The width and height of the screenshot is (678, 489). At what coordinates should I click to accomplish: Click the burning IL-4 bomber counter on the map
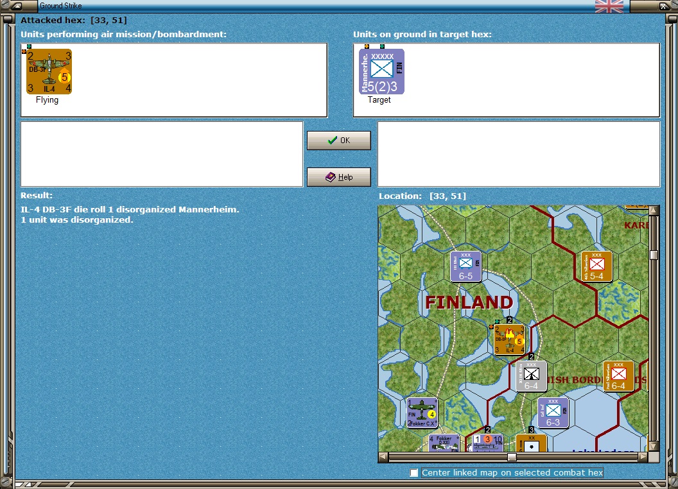click(x=510, y=339)
